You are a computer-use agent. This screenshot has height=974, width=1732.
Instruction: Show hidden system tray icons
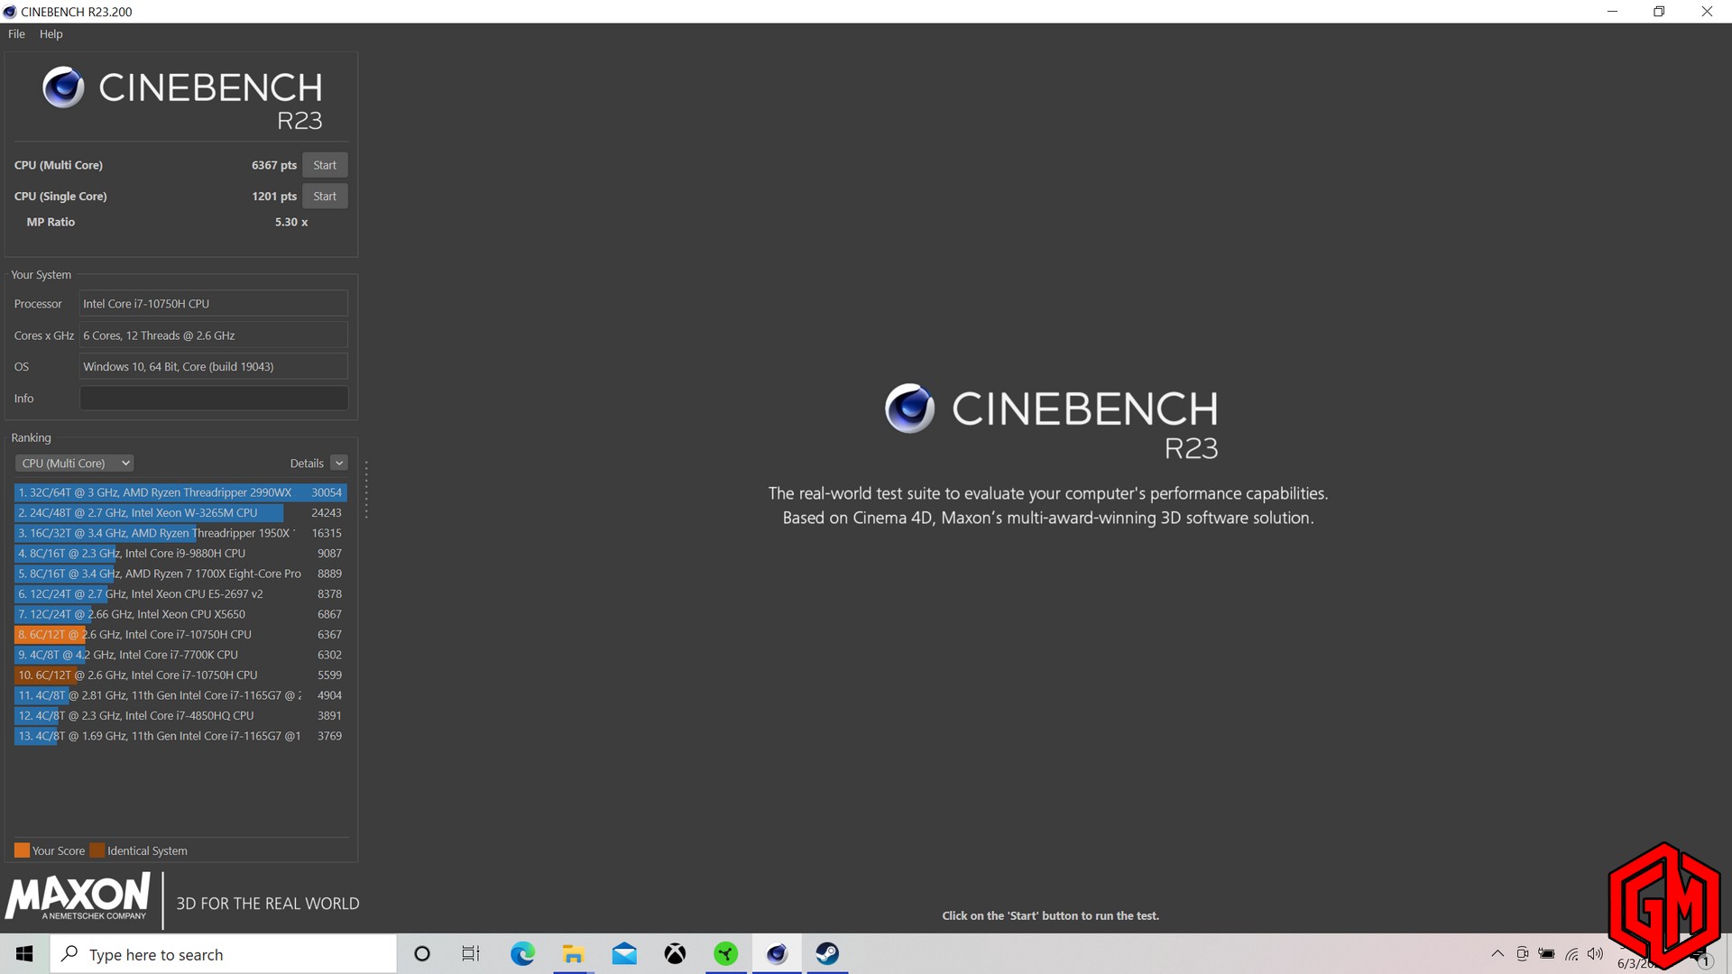pos(1497,954)
